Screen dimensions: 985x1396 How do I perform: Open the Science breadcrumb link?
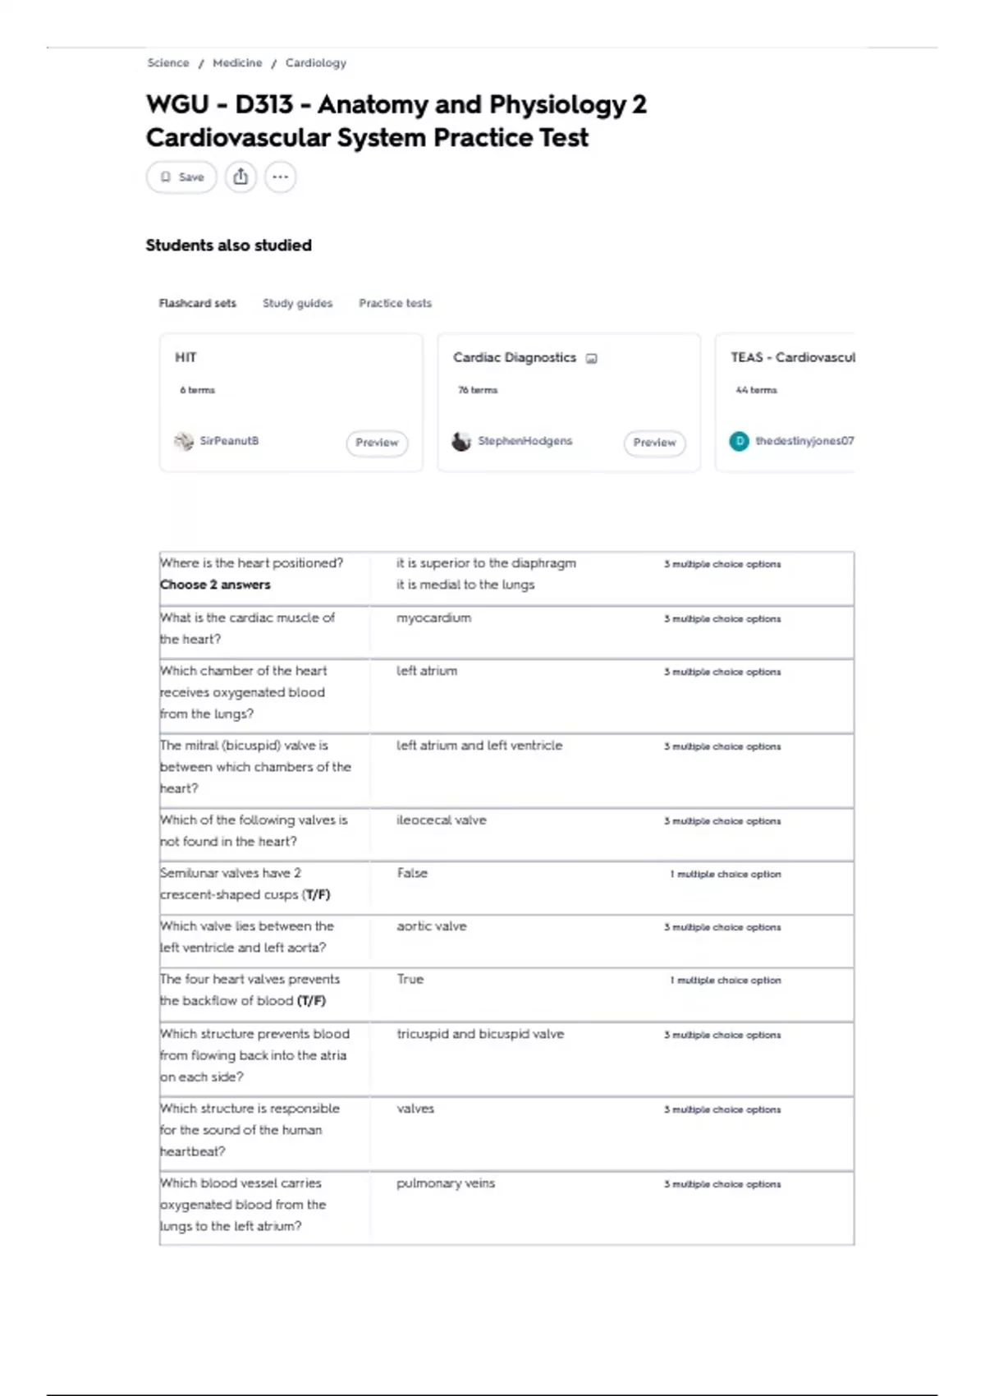pos(167,62)
